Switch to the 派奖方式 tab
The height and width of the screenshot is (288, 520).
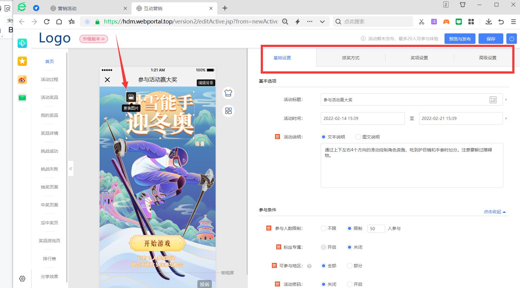point(350,57)
